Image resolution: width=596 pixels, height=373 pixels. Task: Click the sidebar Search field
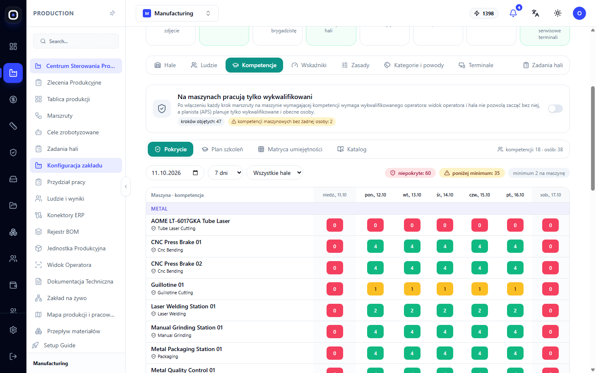[x=76, y=41]
